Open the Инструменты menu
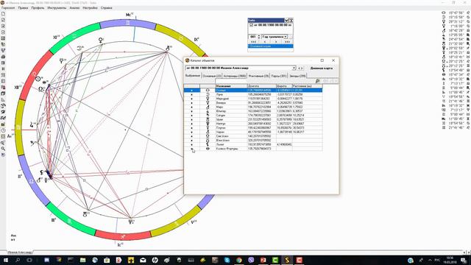 point(57,8)
